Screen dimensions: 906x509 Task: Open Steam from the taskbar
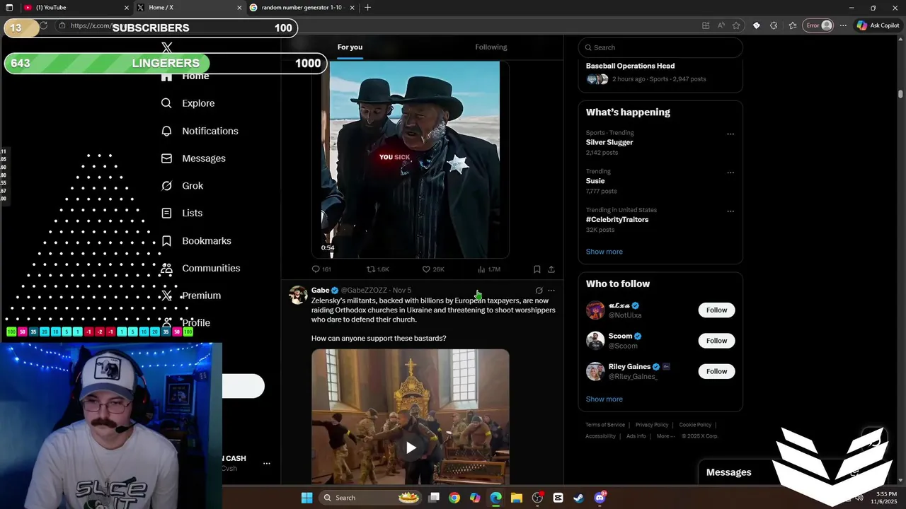(x=578, y=498)
